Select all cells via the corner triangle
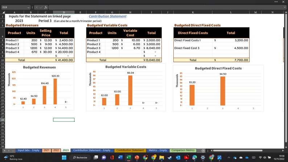The image size is (288, 162). (3, 12)
